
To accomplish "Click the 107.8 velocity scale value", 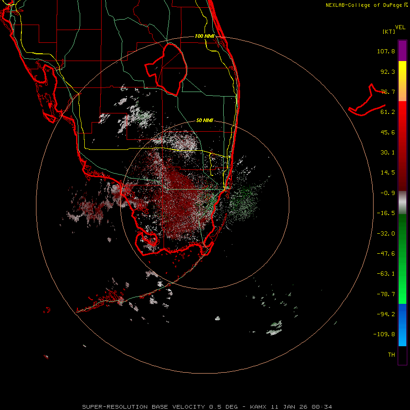I will (x=386, y=51).
